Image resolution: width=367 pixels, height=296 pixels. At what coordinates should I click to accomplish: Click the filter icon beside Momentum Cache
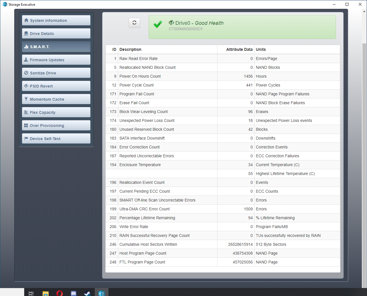(x=26, y=99)
